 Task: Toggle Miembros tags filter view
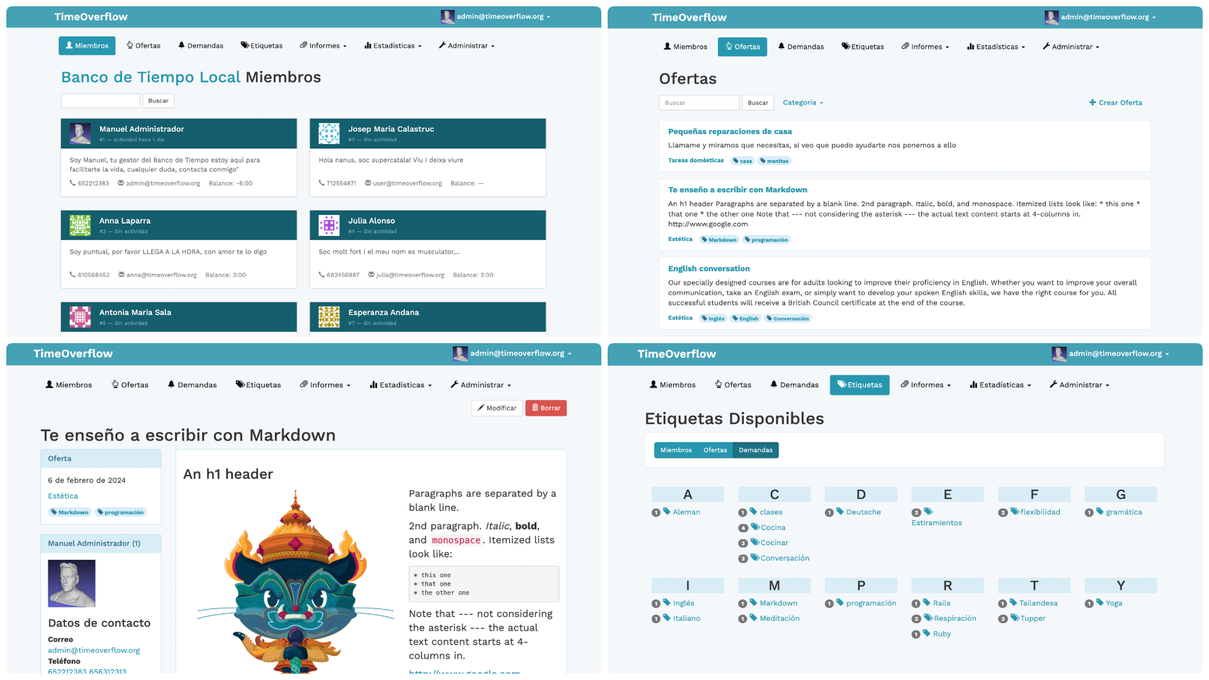pyautogui.click(x=675, y=449)
